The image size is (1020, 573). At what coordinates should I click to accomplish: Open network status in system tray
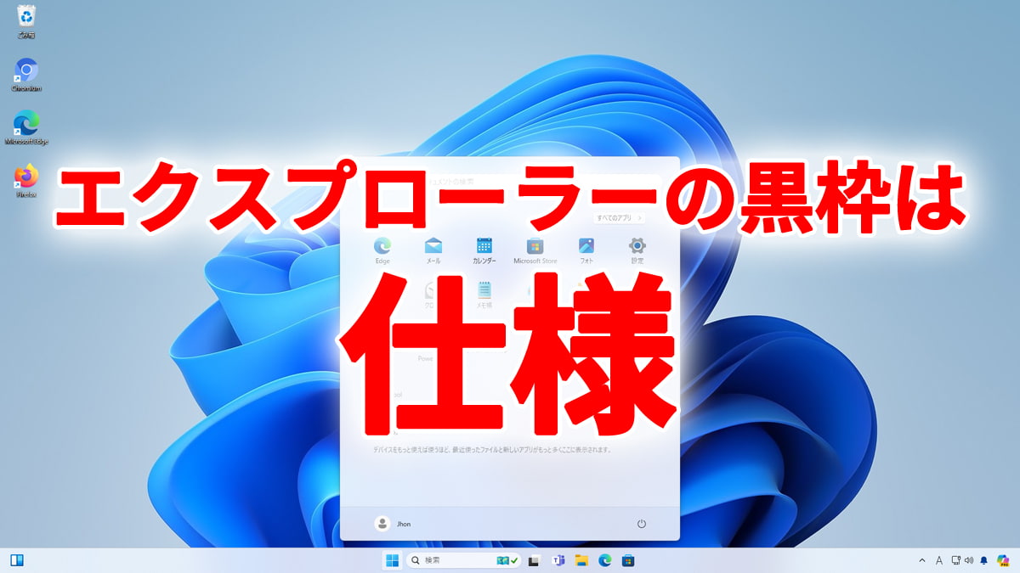click(x=956, y=560)
